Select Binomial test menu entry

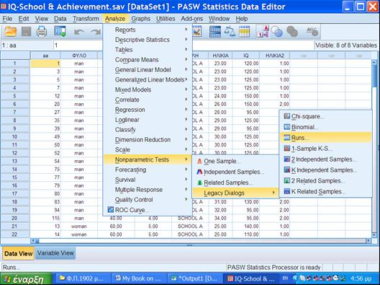pyautogui.click(x=325, y=127)
